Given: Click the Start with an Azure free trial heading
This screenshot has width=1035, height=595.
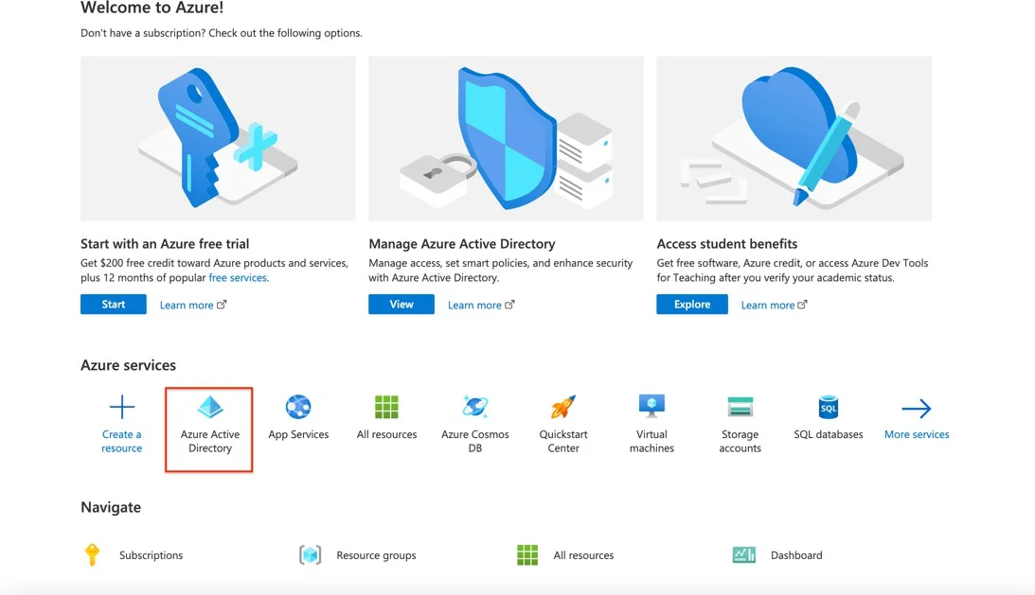Looking at the screenshot, I should coord(165,243).
